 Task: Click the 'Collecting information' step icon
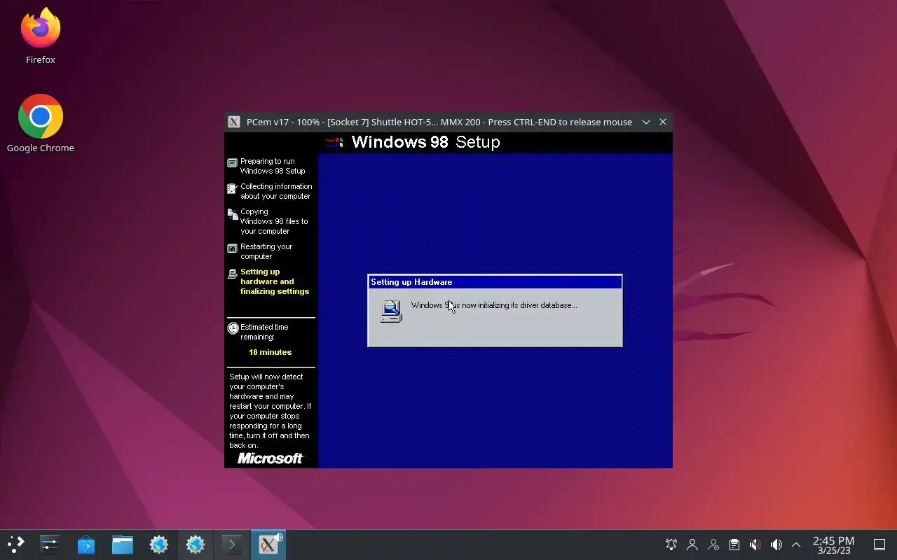(233, 188)
